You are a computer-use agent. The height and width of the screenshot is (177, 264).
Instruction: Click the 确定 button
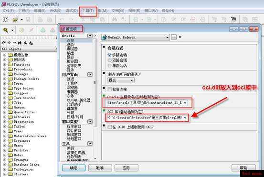tap(74, 168)
